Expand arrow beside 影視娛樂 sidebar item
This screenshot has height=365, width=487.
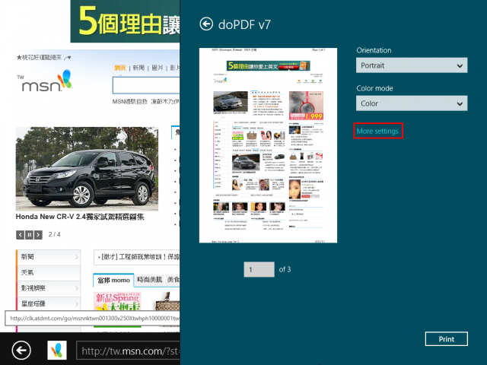[76, 288]
